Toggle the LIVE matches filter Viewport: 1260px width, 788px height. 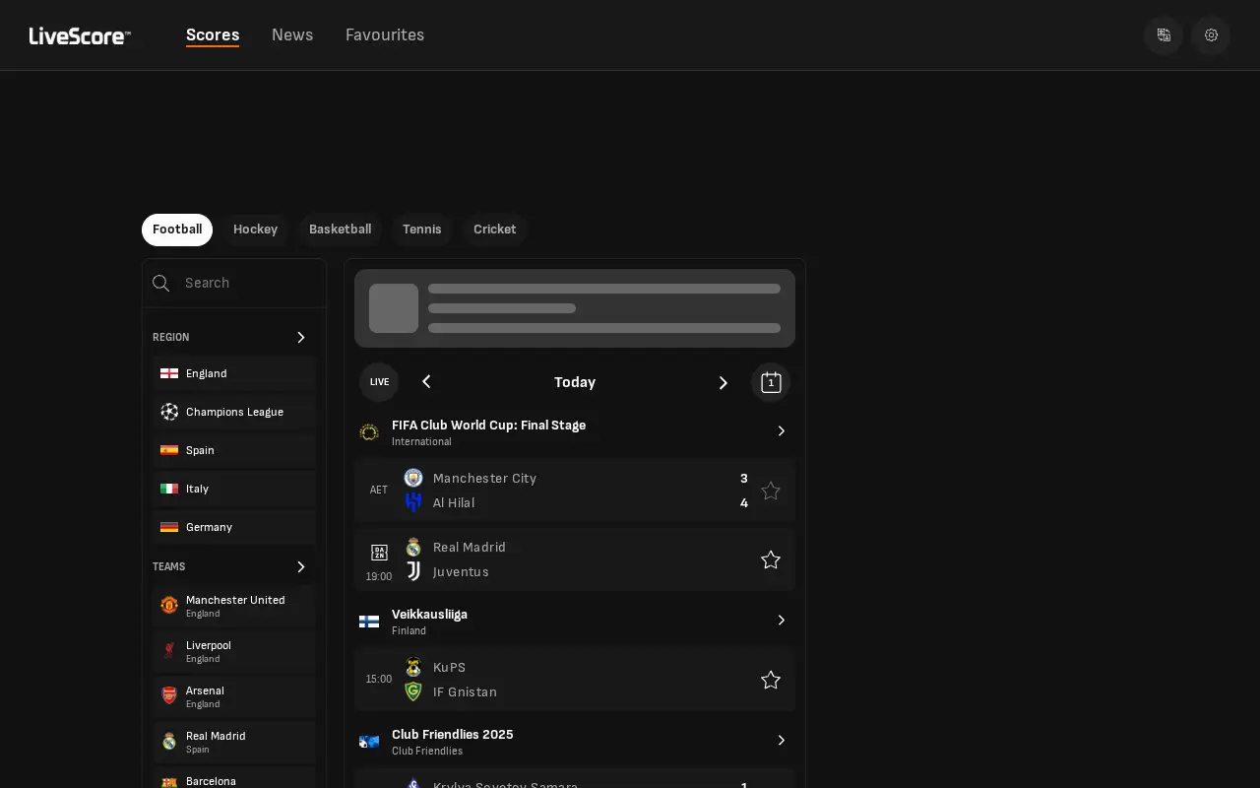[379, 382]
